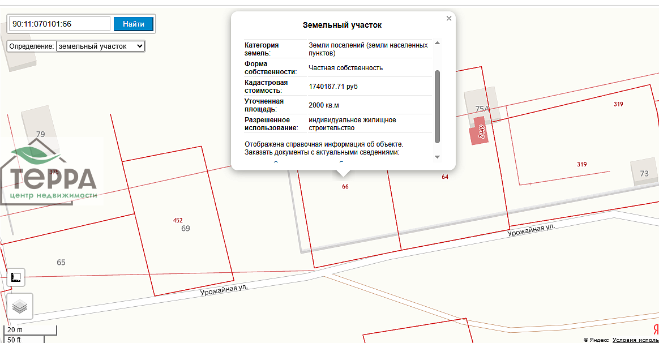Image resolution: width=659 pixels, height=343 pixels.
Task: Open the map layers switcher
Action: click(20, 306)
